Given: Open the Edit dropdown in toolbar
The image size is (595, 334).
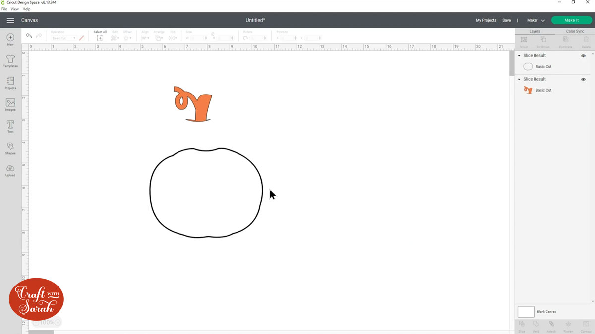Looking at the screenshot, I should click(115, 38).
